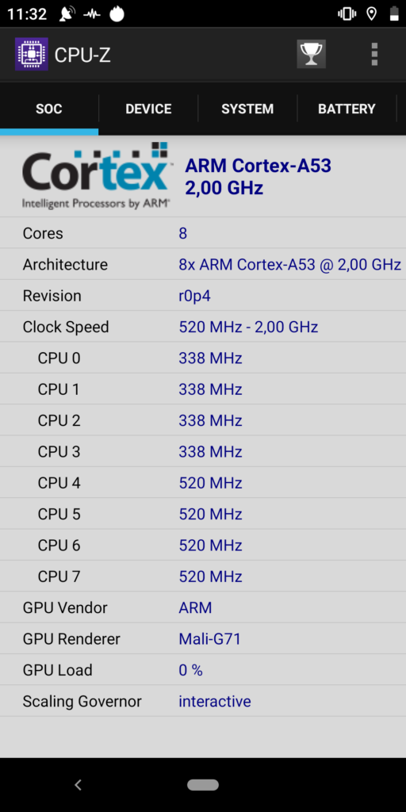
Task: Tap the GPU Renderer Mali-G71 row
Action: [x=203, y=638]
